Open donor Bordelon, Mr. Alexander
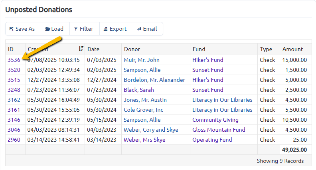Screen dimensions: 316x170 point(154,80)
